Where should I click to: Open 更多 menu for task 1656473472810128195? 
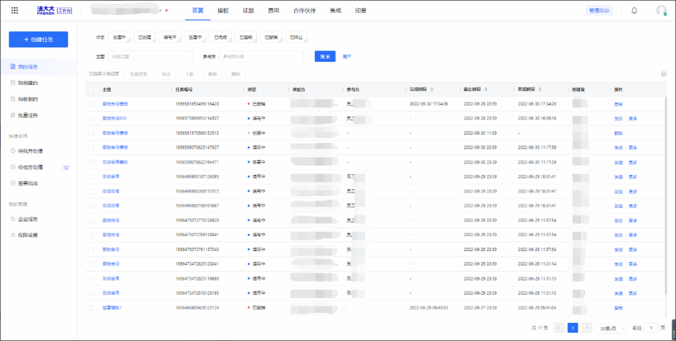[x=632, y=294]
